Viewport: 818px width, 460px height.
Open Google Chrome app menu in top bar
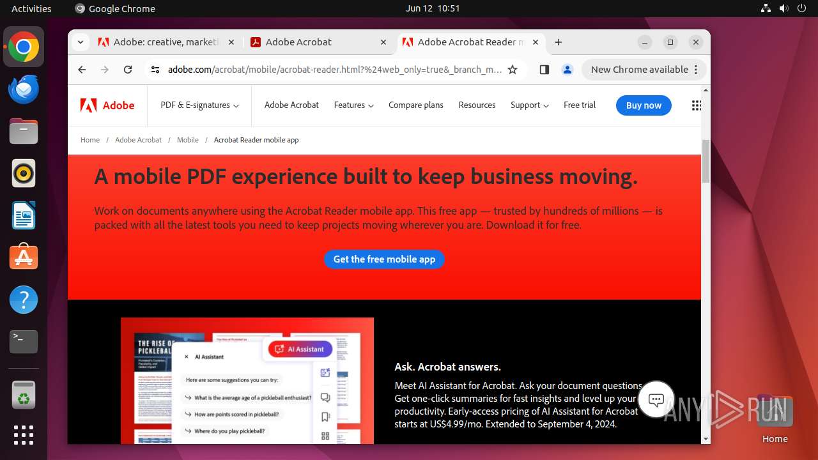tap(115, 8)
